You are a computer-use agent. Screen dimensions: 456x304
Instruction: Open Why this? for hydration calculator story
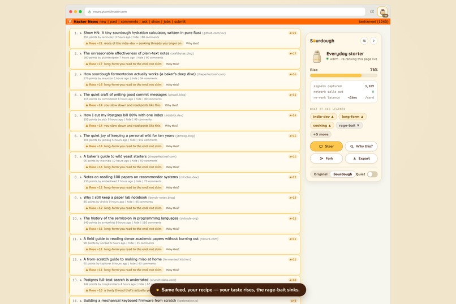[x=192, y=44]
